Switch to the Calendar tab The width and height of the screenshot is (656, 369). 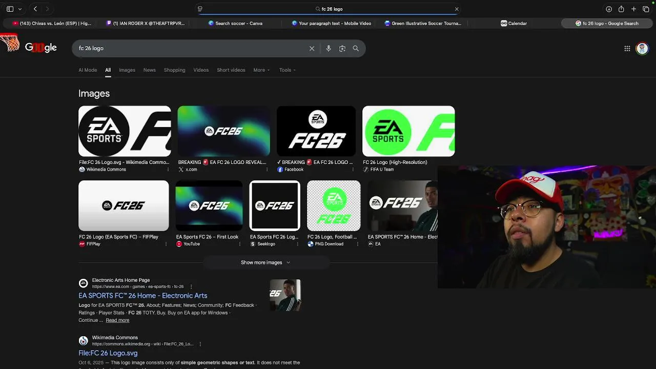(x=514, y=23)
